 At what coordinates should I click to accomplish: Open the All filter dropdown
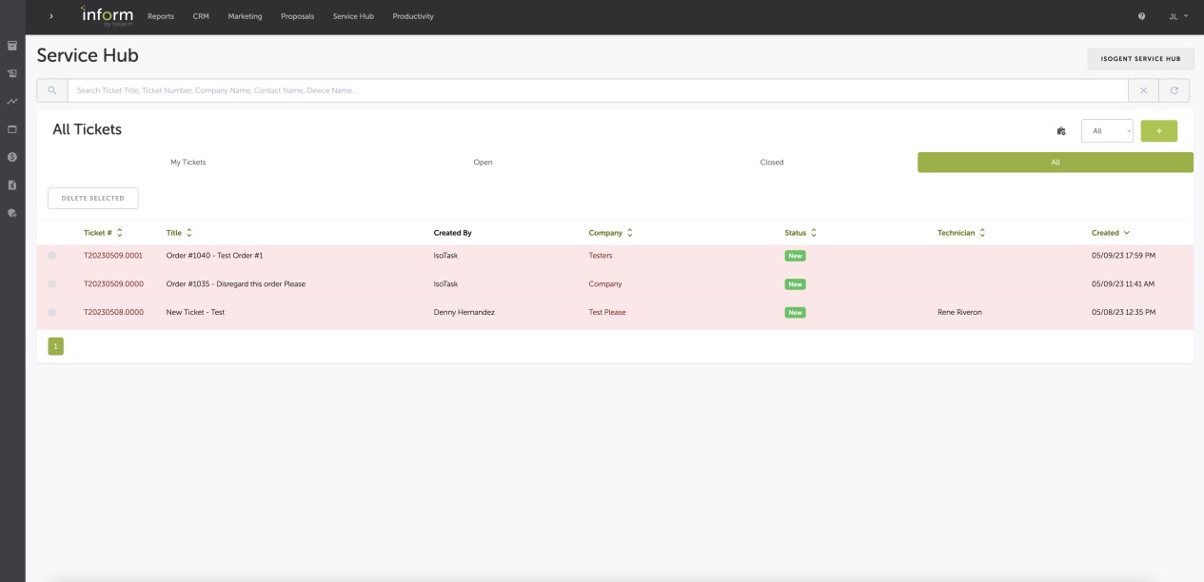(x=1107, y=131)
